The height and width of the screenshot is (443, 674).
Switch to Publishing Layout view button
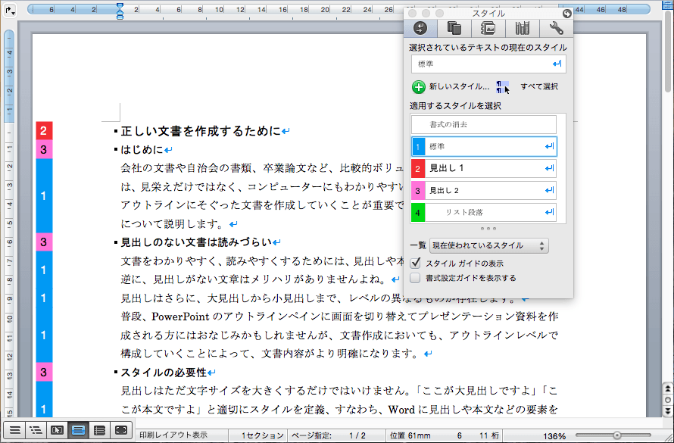(57, 430)
